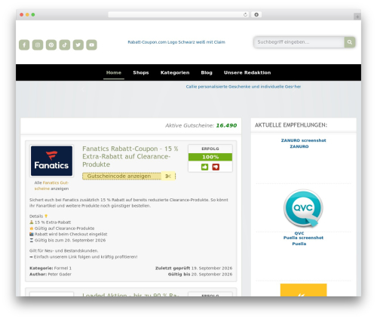The width and height of the screenshot is (377, 319).
Task: Click the ERFOLG label on Fanatics coupon
Action: [x=210, y=149]
